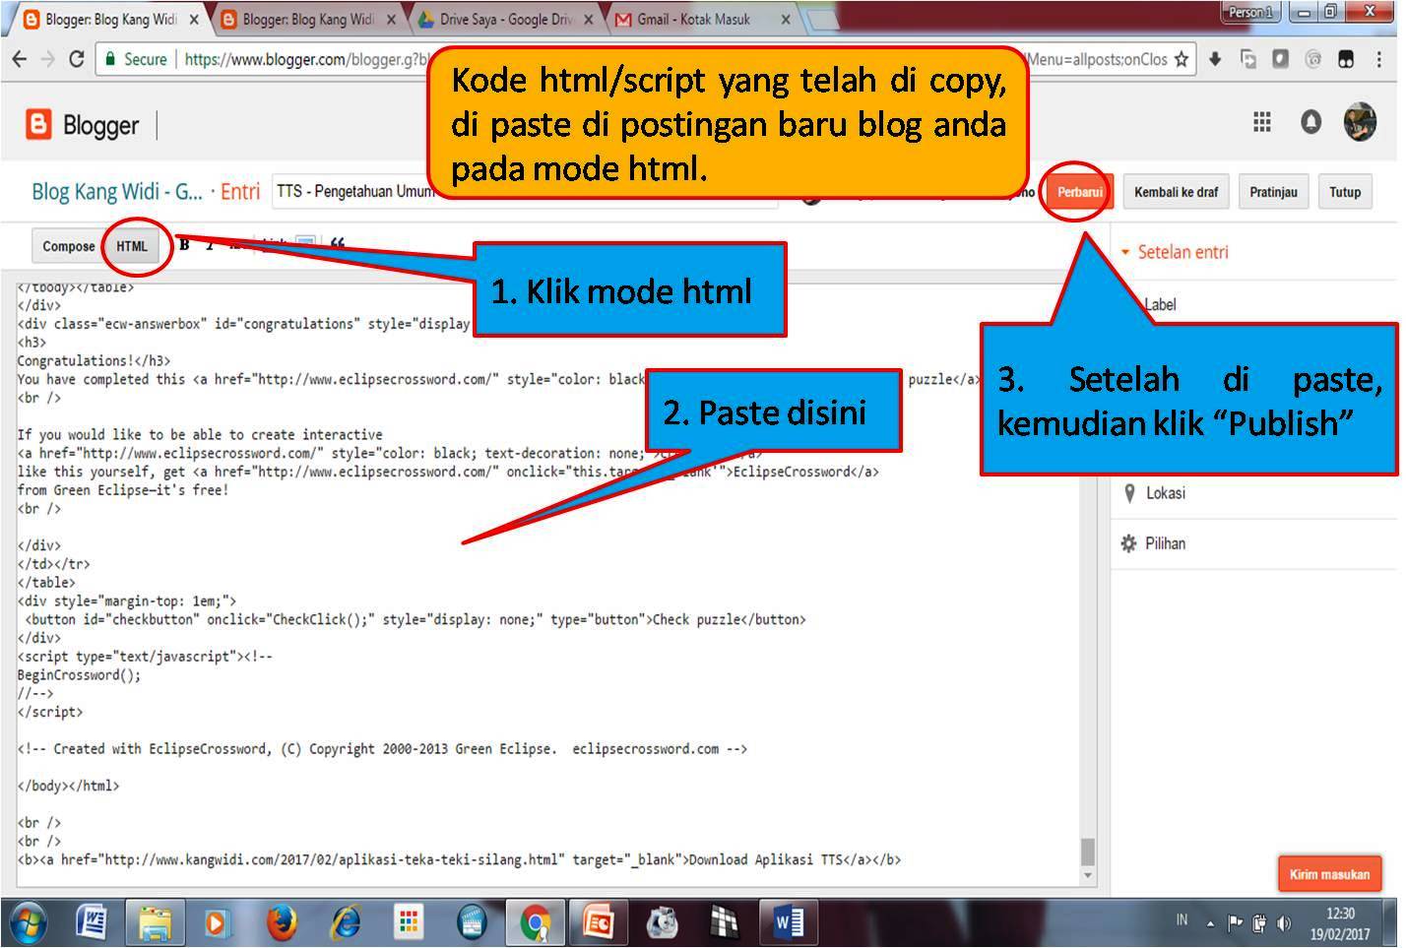Open Windows Media Player in taskbar
This screenshot has height=948, width=1406.
pyautogui.click(x=218, y=923)
